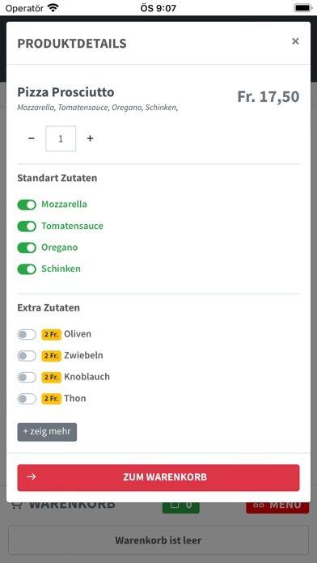The width and height of the screenshot is (317, 563).
Task: Turn off the Tomatensauce toggle
Action: coord(27,226)
